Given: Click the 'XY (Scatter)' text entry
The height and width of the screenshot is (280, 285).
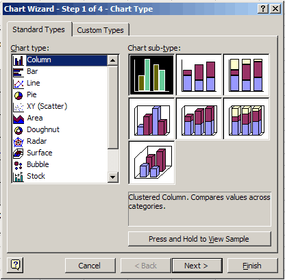Looking at the screenshot, I should point(47,106).
